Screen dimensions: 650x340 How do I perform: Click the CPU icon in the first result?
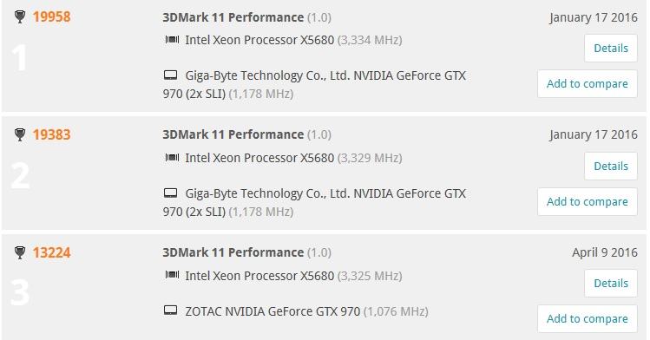pos(172,40)
